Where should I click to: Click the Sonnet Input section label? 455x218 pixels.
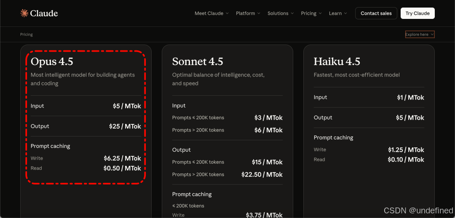point(179,105)
